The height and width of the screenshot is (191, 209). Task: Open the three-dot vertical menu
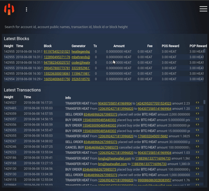(26, 9)
